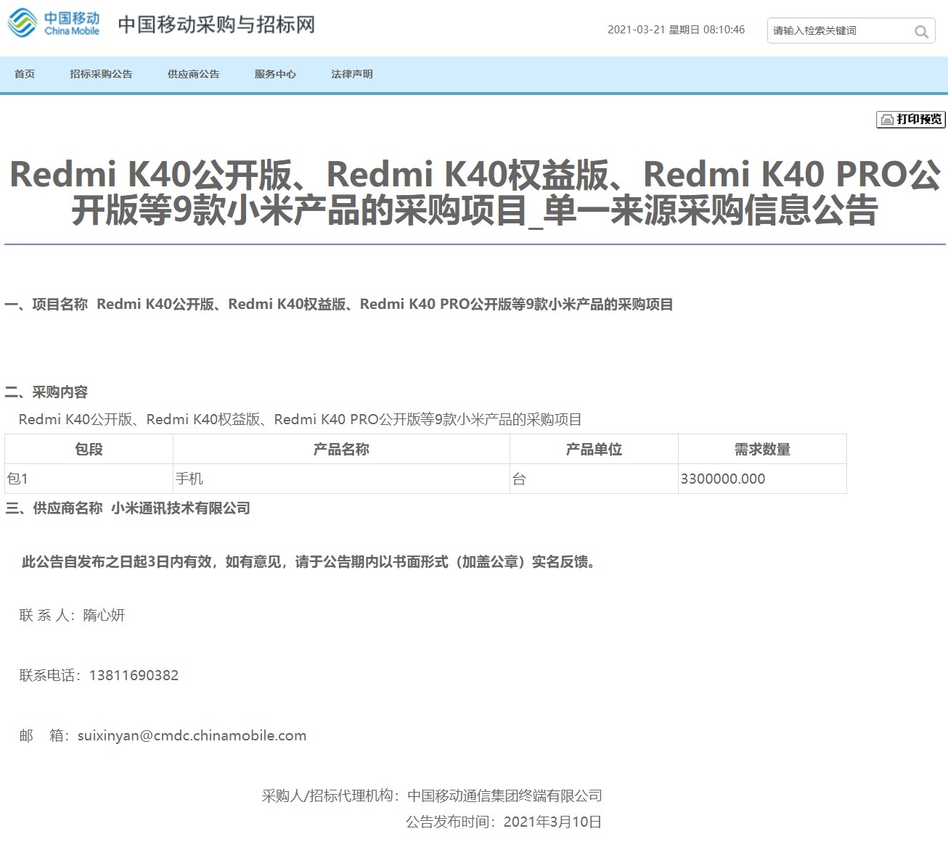The width and height of the screenshot is (948, 847).
Task: Click the contact email suixinyan@cmdc.chinamobile.com
Action: [x=192, y=735]
